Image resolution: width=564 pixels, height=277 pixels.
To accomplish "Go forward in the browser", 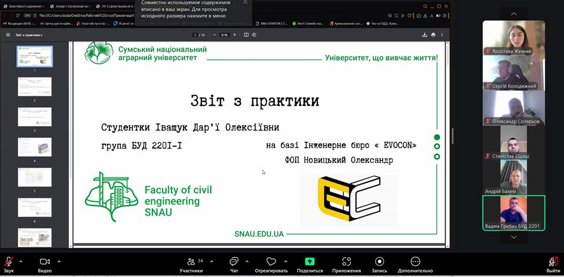I will tap(11, 16).
